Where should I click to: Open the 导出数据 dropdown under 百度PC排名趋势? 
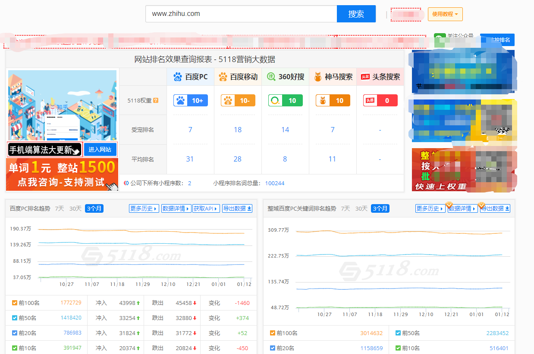coord(237,208)
